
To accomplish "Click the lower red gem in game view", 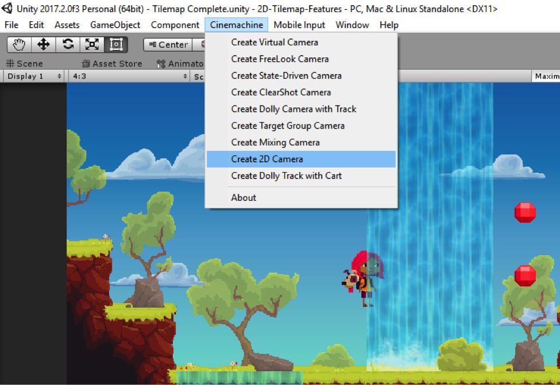I will click(x=525, y=275).
